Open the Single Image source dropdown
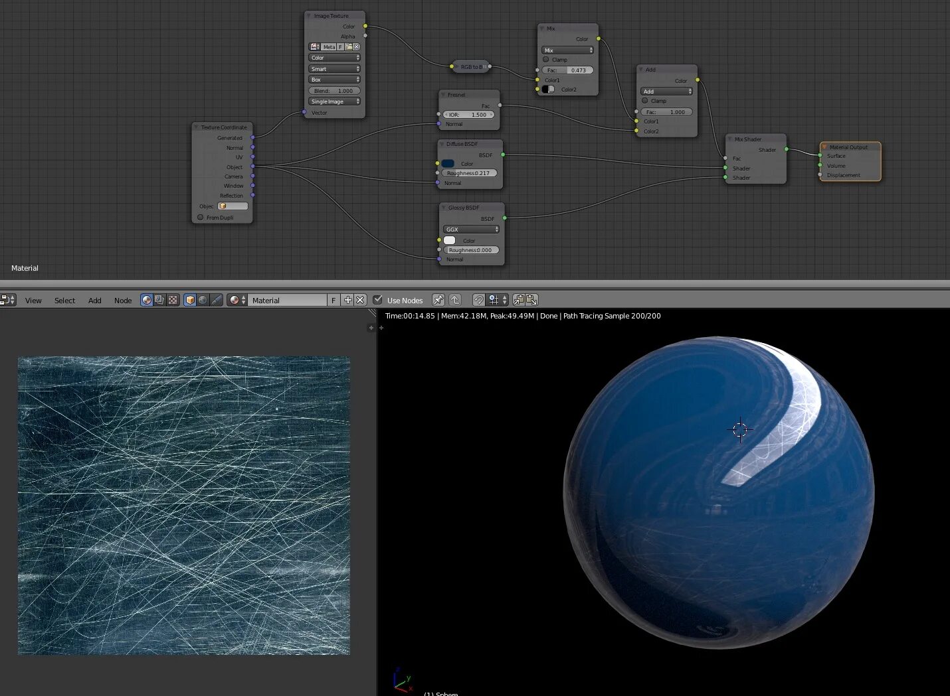 (335, 102)
